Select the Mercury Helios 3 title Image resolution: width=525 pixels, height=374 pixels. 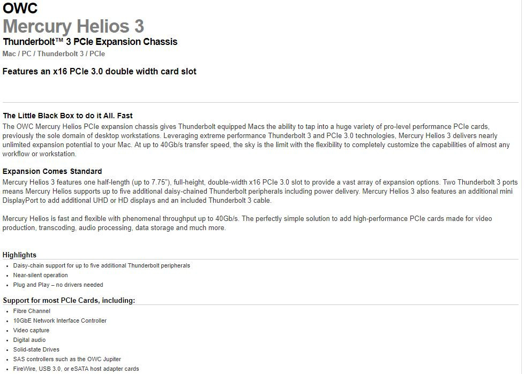click(x=73, y=26)
